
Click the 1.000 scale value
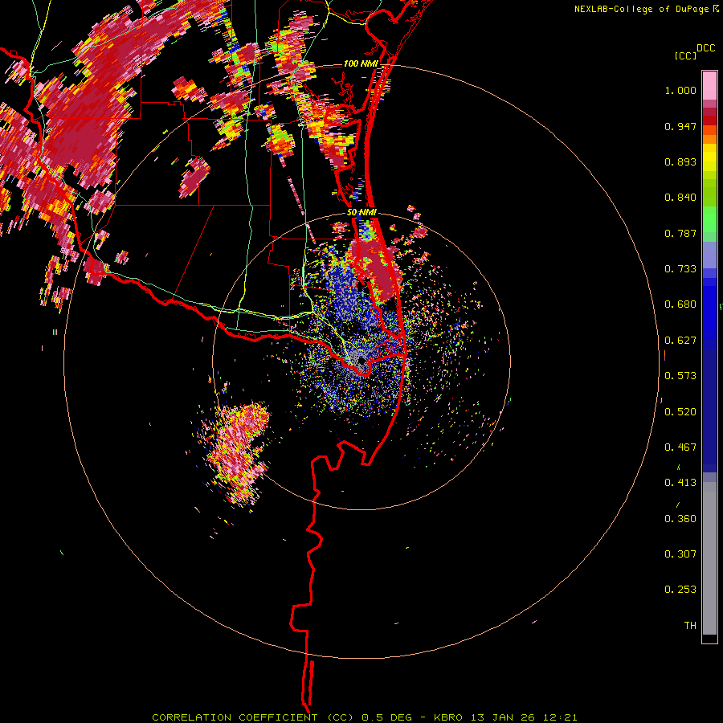pos(680,90)
